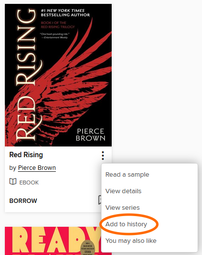Click the vertical Red Rising lettering on the cover
Viewport: 202px width, 255px height.
[x=26, y=75]
